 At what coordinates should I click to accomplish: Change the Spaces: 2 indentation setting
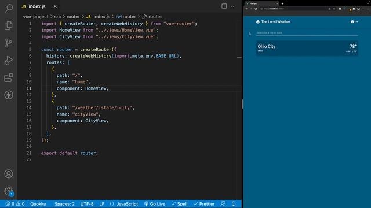tap(64, 204)
